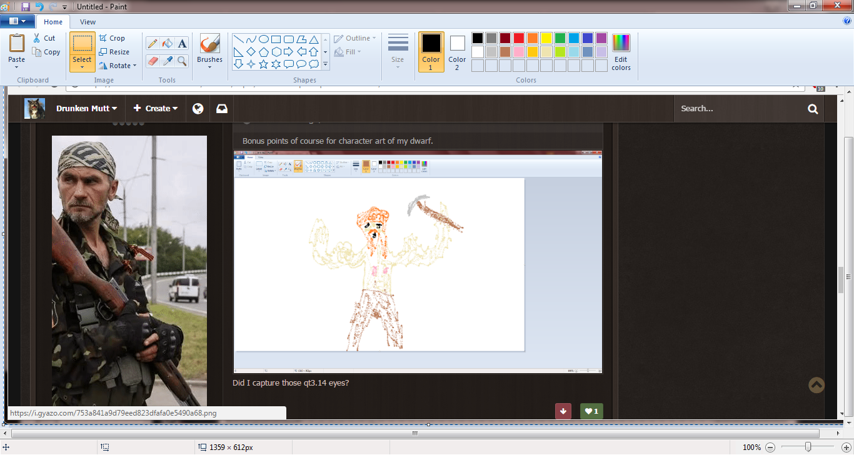Viewport: 854px width, 455px height.
Task: Activate Color 2 background selector
Action: click(x=457, y=51)
